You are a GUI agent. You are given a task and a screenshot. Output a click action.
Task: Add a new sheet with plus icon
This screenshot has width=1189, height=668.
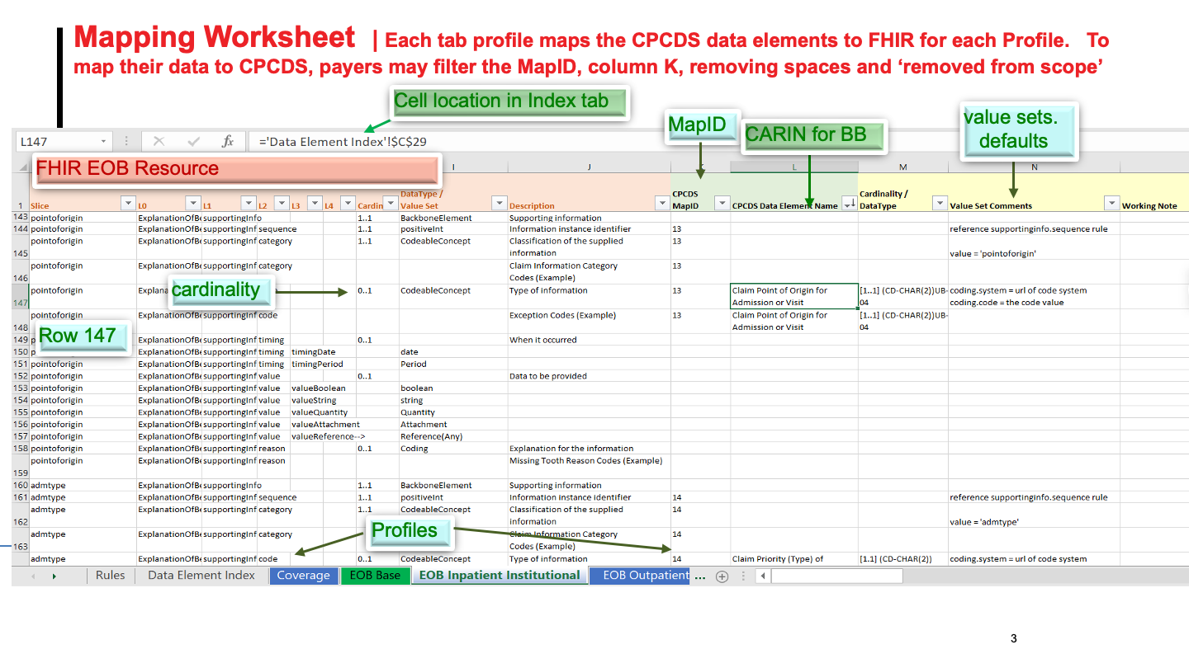click(x=722, y=576)
